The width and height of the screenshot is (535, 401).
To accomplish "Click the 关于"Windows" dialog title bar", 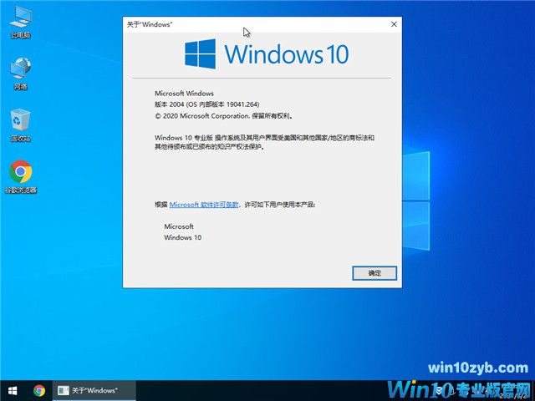I will tap(251, 25).
